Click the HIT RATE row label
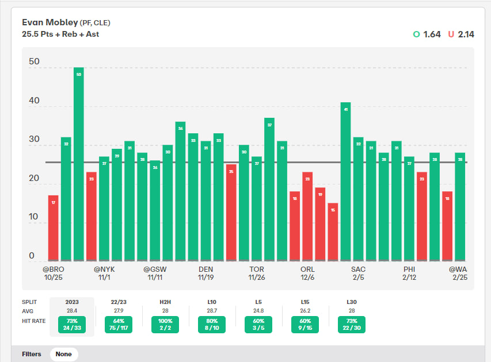 [34, 321]
